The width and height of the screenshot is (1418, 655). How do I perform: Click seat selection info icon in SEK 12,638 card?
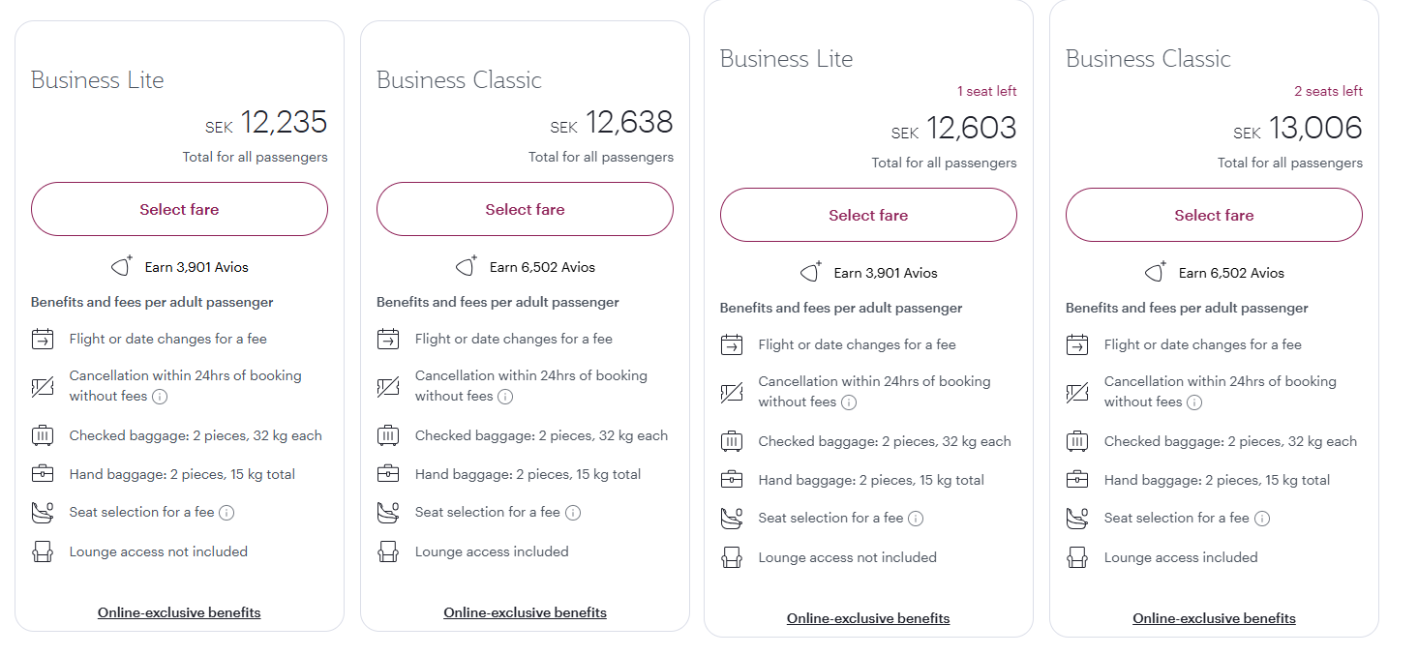pyautogui.click(x=573, y=513)
